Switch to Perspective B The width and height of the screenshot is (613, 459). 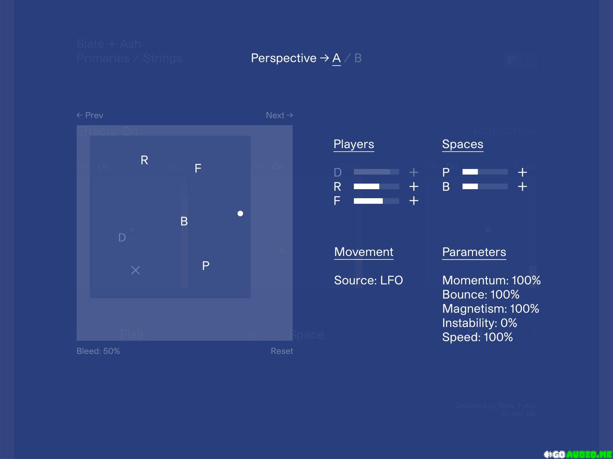pos(358,58)
